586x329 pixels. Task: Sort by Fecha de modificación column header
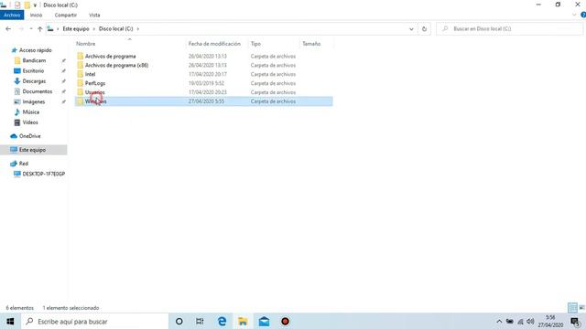(x=214, y=44)
